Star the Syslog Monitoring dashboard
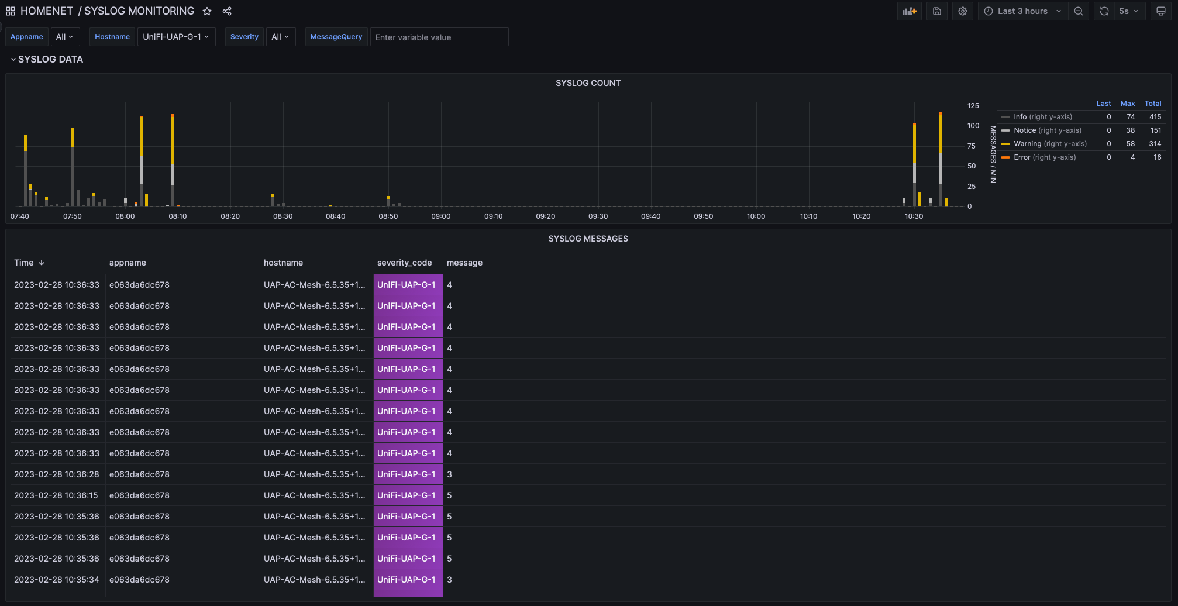Viewport: 1178px width, 606px height. pos(207,11)
